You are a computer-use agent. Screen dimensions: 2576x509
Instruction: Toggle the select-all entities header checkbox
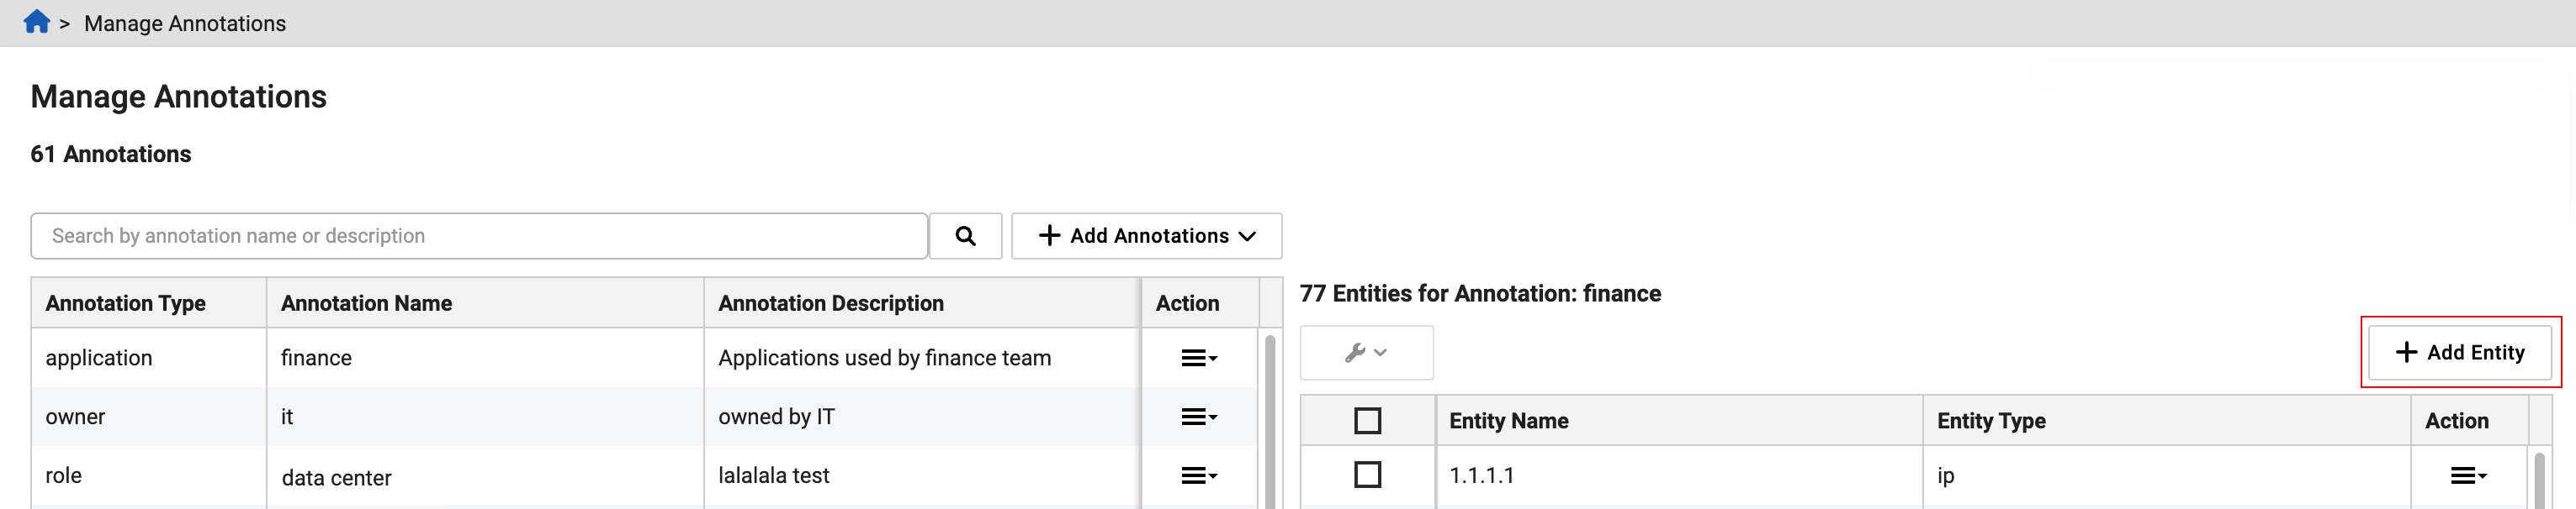tap(1367, 421)
